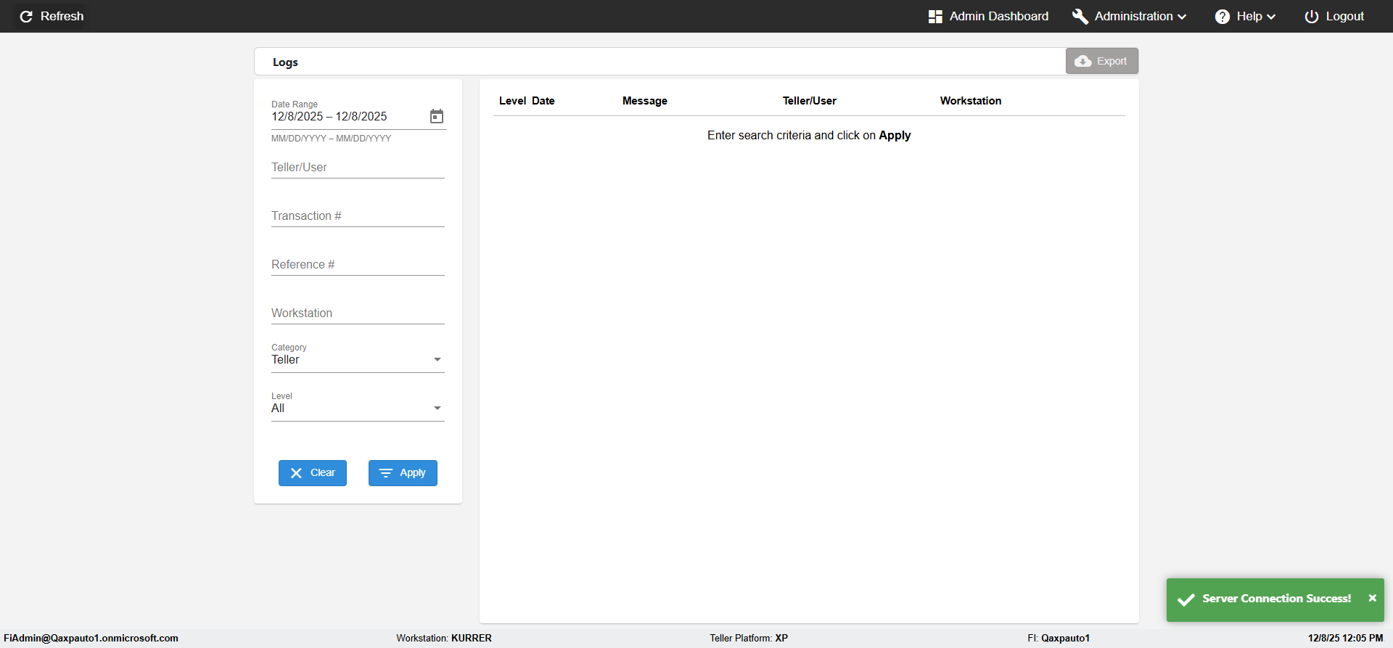Click the Teller Platform: XP status entry
Image resolution: width=1393 pixels, height=648 pixels.
749,639
